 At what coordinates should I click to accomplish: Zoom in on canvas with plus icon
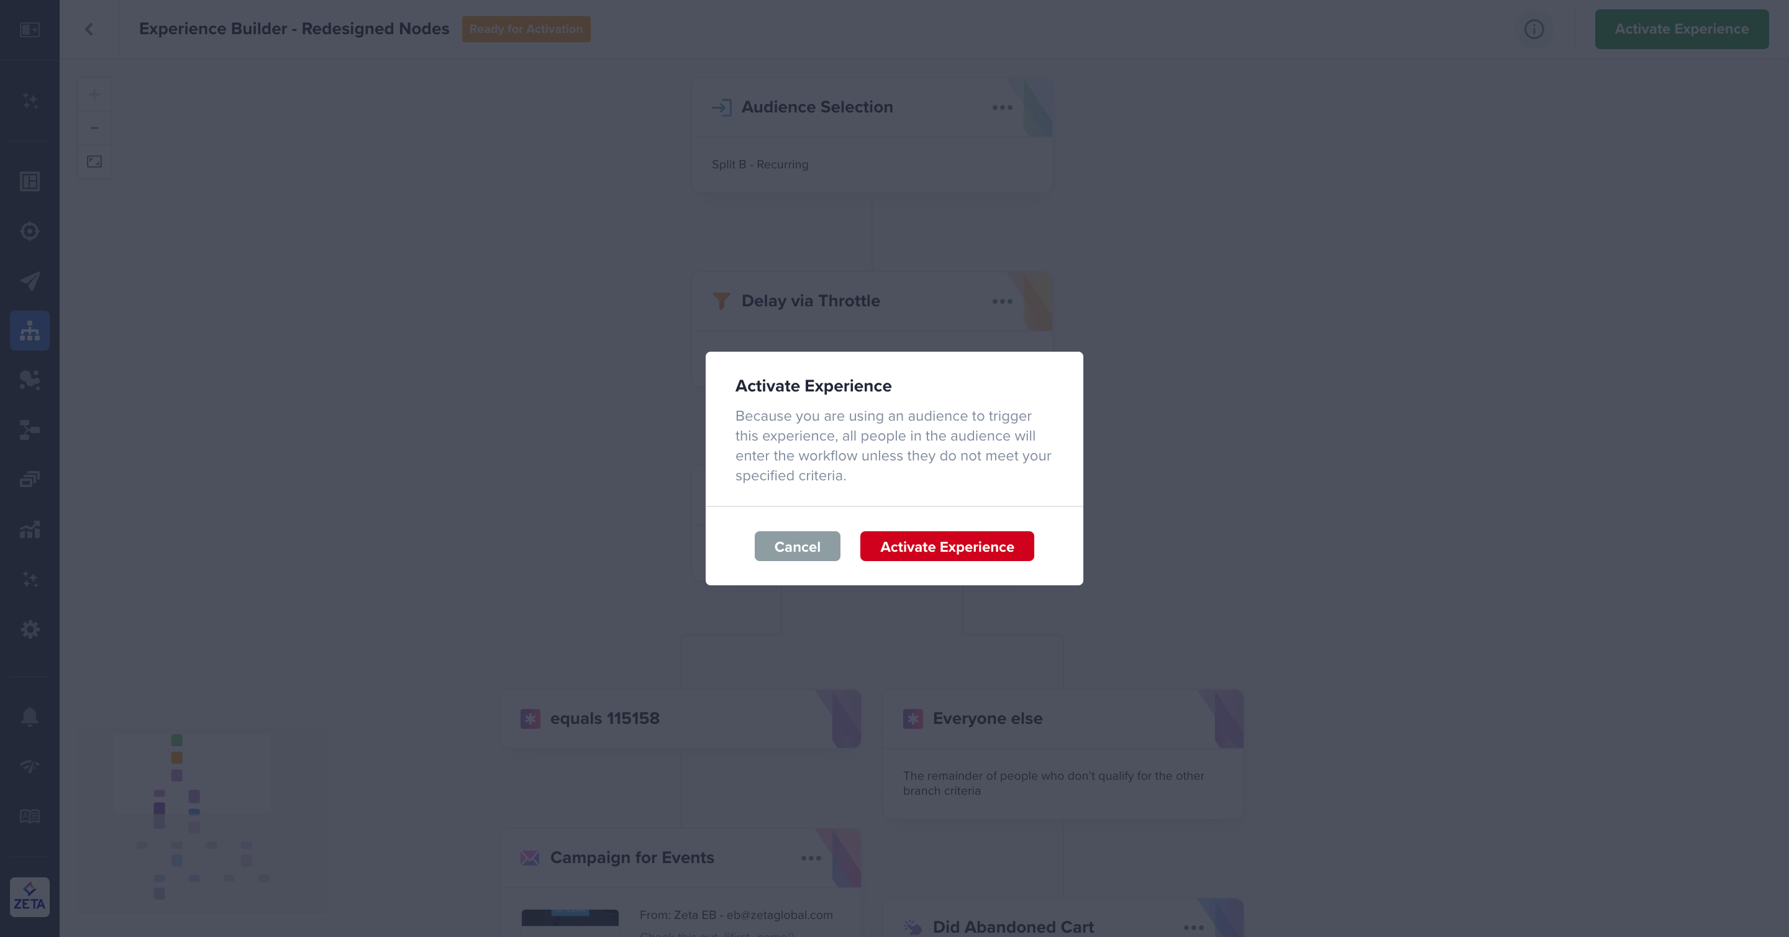94,94
